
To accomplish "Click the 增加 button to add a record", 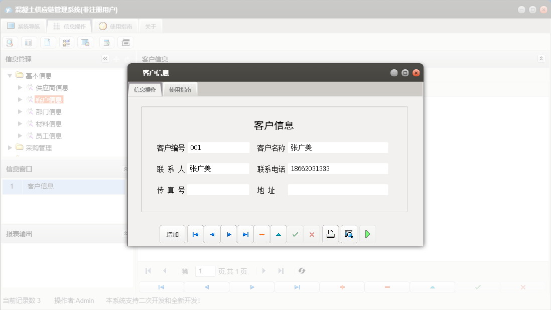I will coord(172,234).
